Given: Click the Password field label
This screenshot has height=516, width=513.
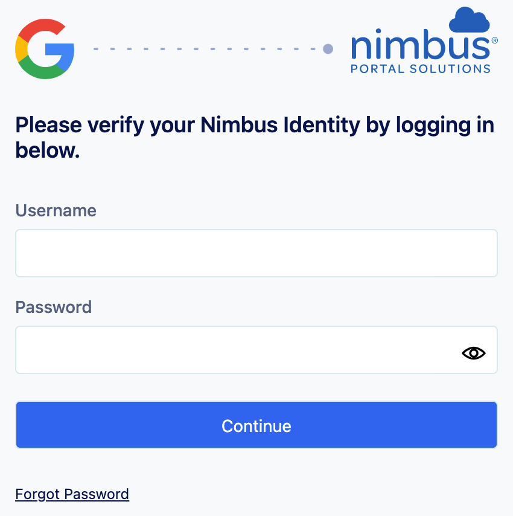Looking at the screenshot, I should pyautogui.click(x=53, y=307).
